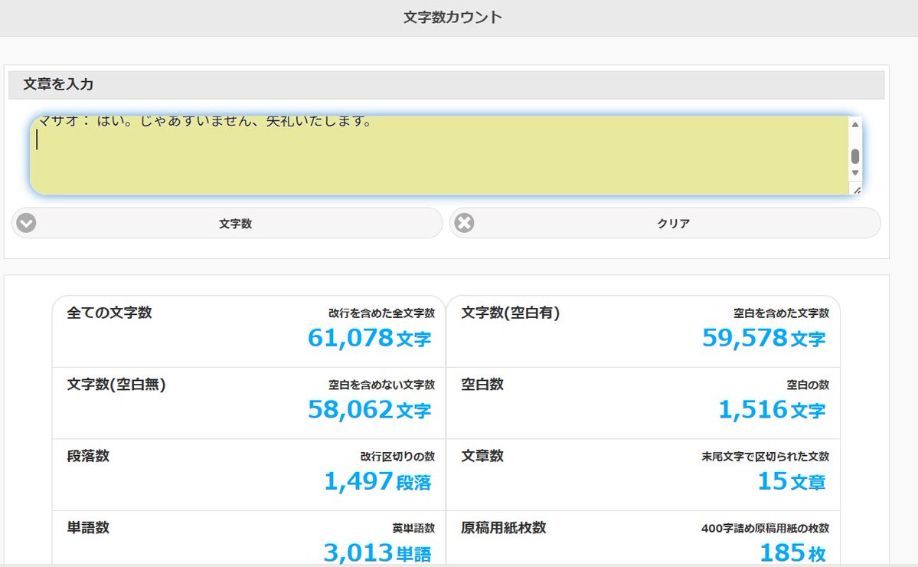Click the マサオ text line in textarea

pos(204,122)
